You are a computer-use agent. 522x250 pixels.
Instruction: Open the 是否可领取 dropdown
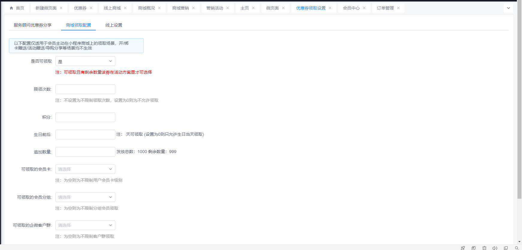[85, 61]
